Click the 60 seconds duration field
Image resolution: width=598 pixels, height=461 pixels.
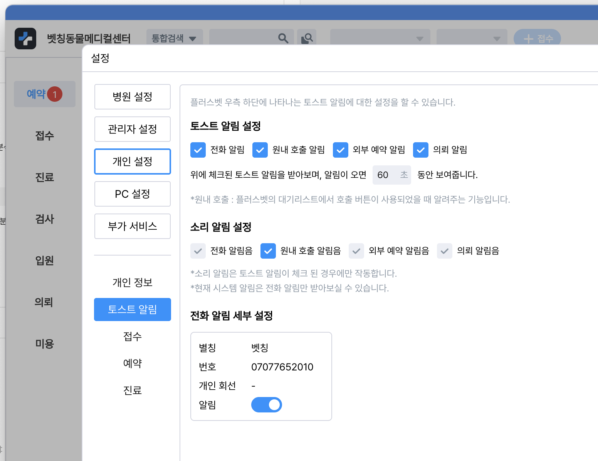pyautogui.click(x=391, y=175)
